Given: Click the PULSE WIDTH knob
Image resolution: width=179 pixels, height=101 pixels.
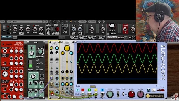Looking at the screenshot, I should (x=33, y=76).
